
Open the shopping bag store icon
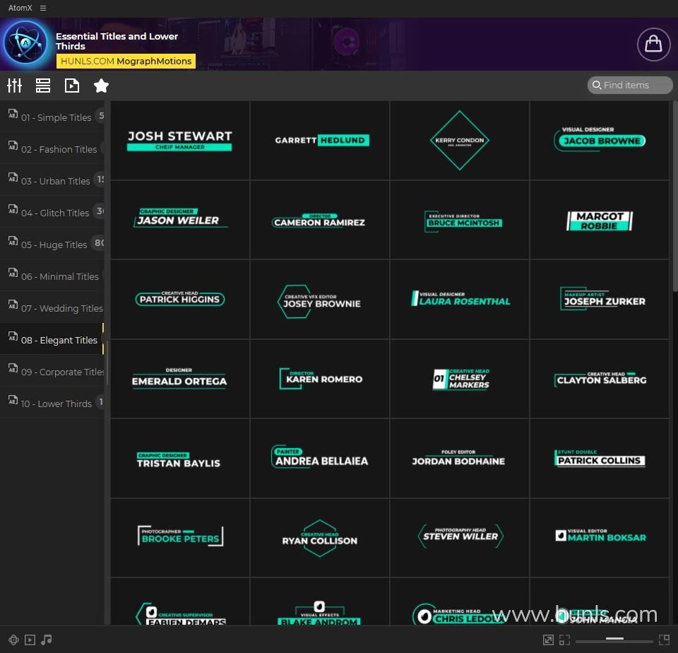[x=653, y=44]
